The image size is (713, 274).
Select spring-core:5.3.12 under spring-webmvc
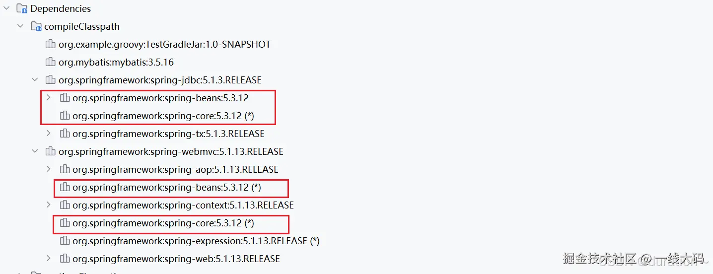[163, 223]
